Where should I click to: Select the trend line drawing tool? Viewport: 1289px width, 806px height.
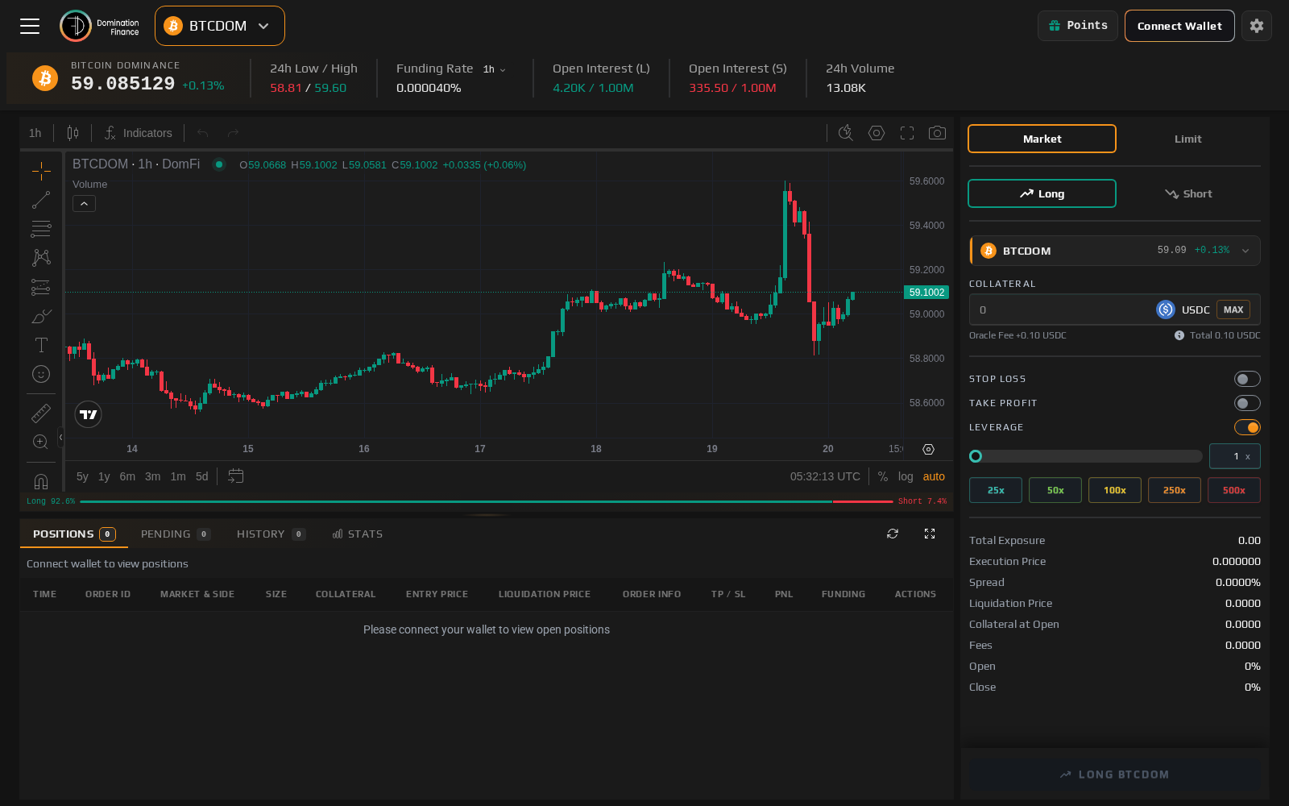(x=41, y=200)
